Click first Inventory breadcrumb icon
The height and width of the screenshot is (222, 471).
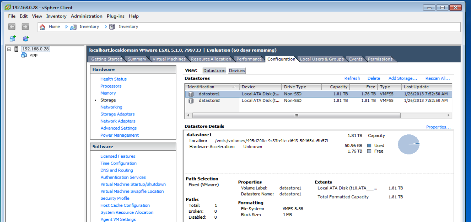[x=73, y=27]
